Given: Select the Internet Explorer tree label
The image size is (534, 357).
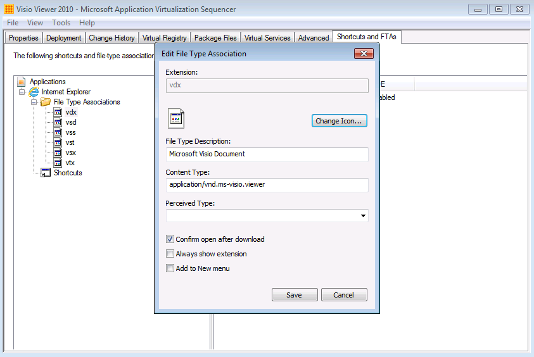Looking at the screenshot, I should [x=66, y=92].
